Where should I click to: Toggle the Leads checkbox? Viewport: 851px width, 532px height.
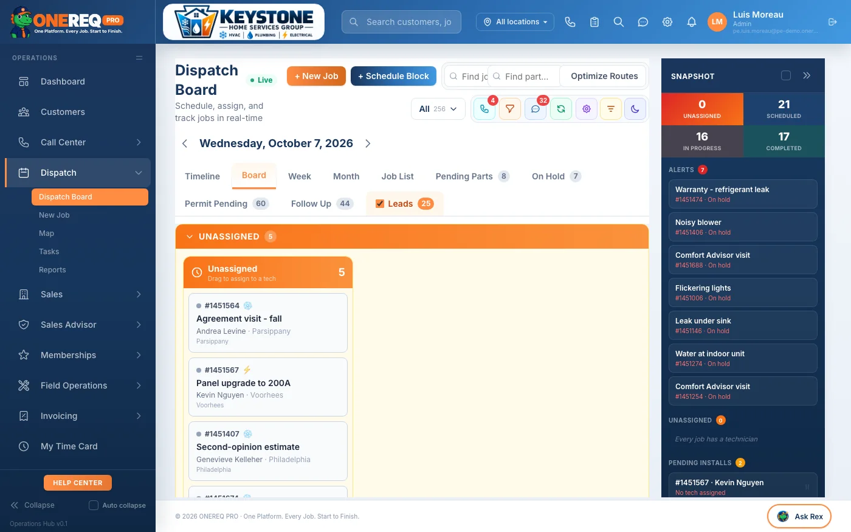click(x=380, y=204)
